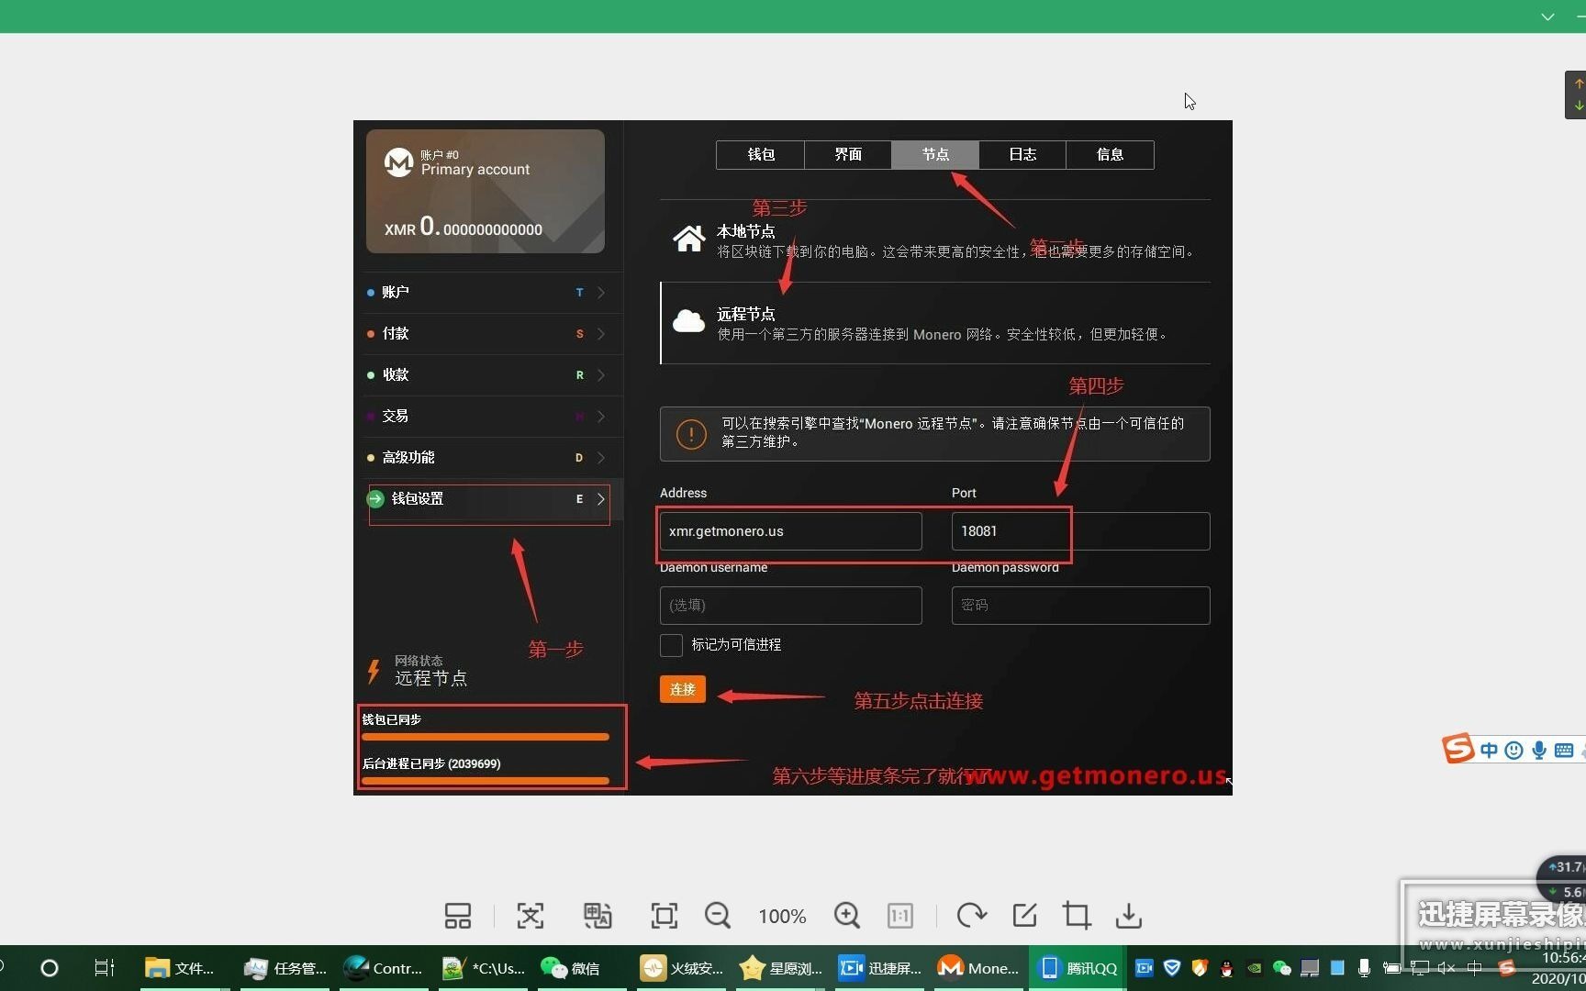Click the Address field with xmr.getmonero.us
The height and width of the screenshot is (991, 1586).
pyautogui.click(x=790, y=531)
